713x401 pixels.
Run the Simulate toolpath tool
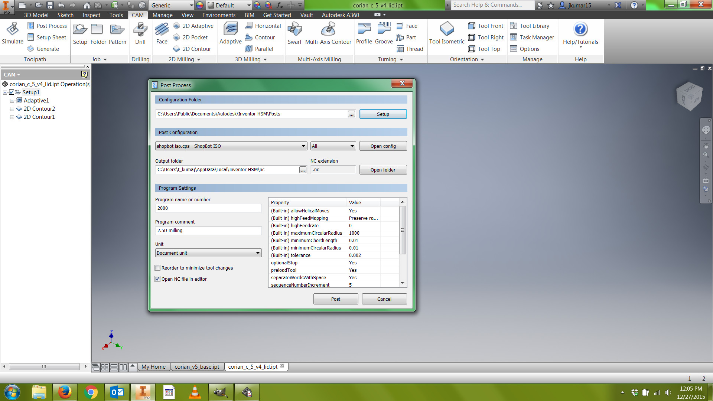[13, 33]
